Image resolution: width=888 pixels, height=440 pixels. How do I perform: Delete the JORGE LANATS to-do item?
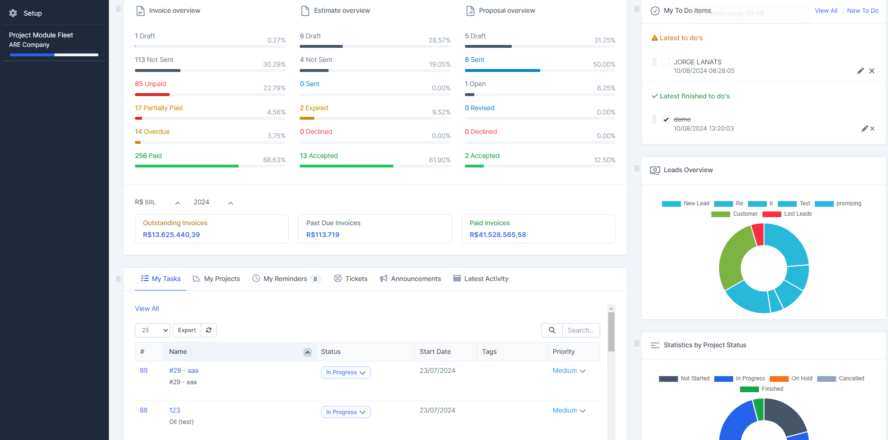click(x=872, y=71)
